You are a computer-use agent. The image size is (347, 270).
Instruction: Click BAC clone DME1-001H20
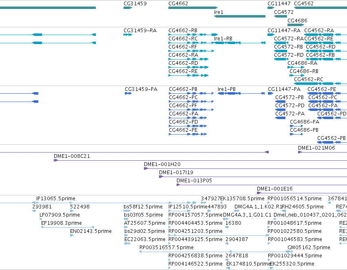pos(245,168)
